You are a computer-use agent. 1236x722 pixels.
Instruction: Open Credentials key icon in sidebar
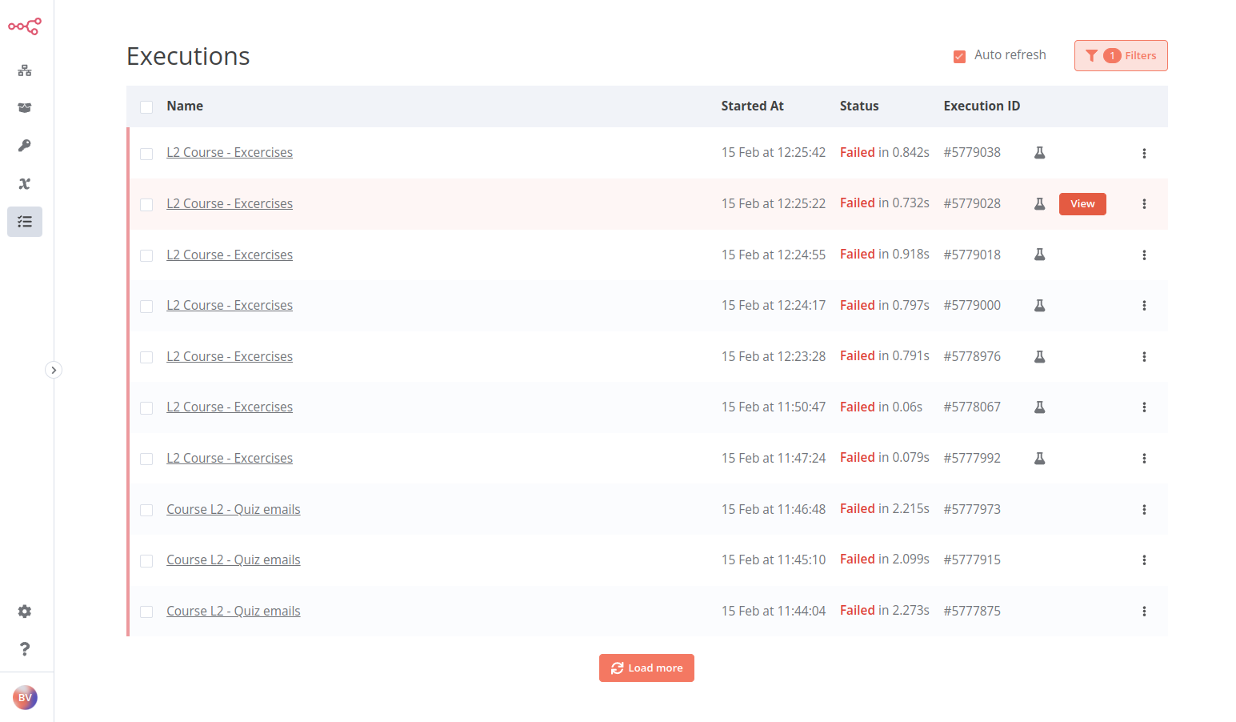tap(25, 146)
